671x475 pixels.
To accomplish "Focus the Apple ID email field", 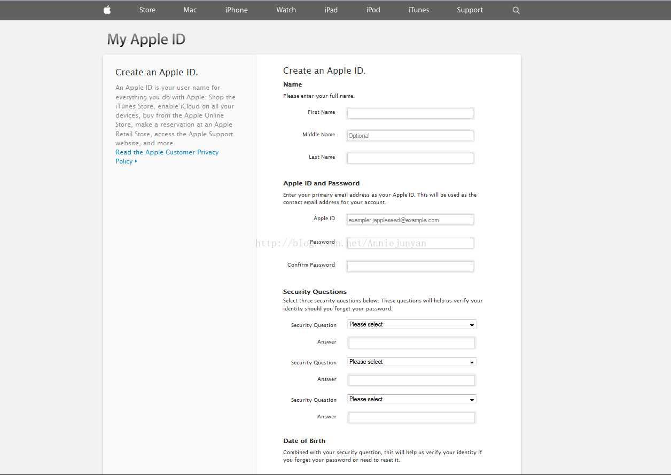I will point(410,220).
